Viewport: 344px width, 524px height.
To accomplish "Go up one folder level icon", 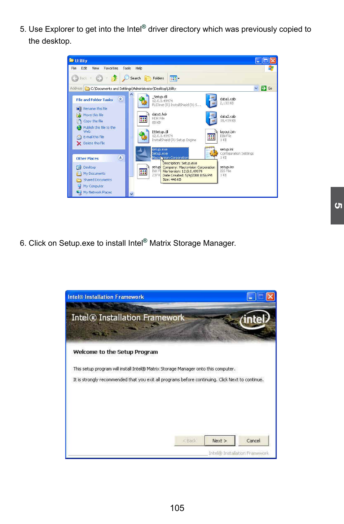I will pyautogui.click(x=114, y=78).
